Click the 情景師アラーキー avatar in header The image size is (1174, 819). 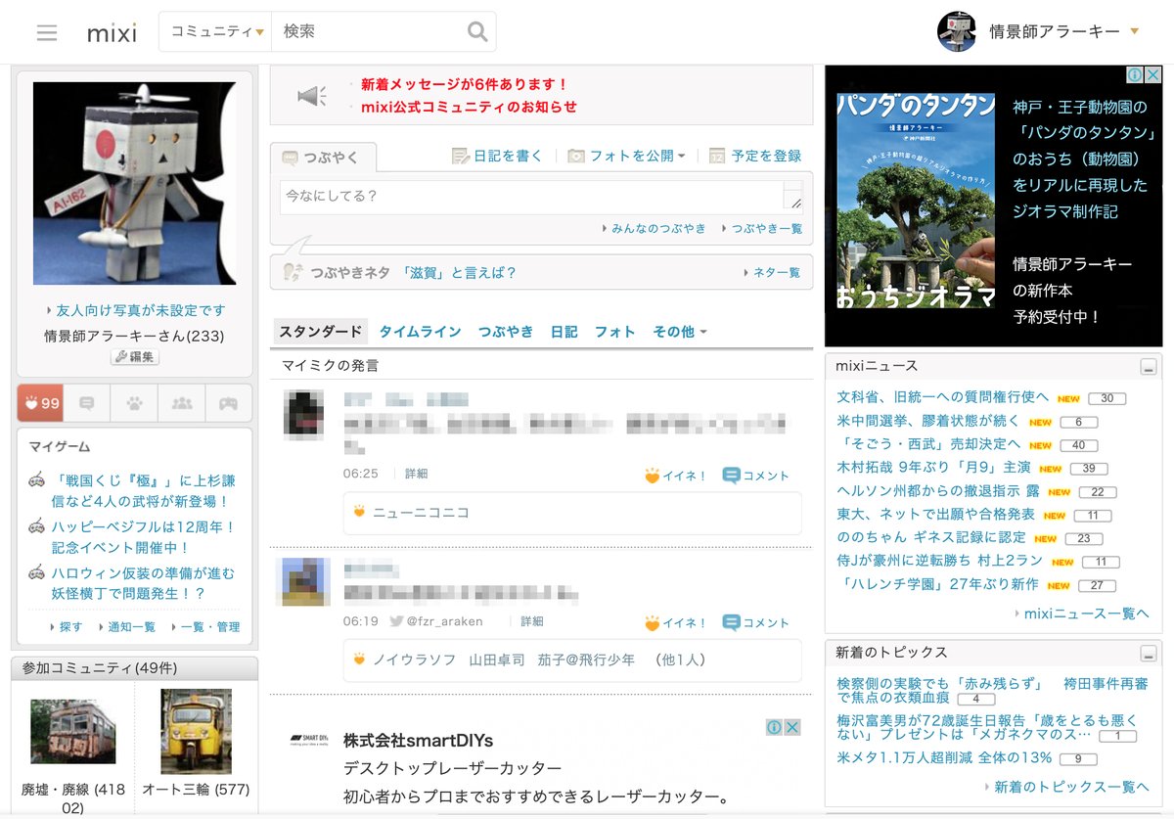(x=957, y=31)
